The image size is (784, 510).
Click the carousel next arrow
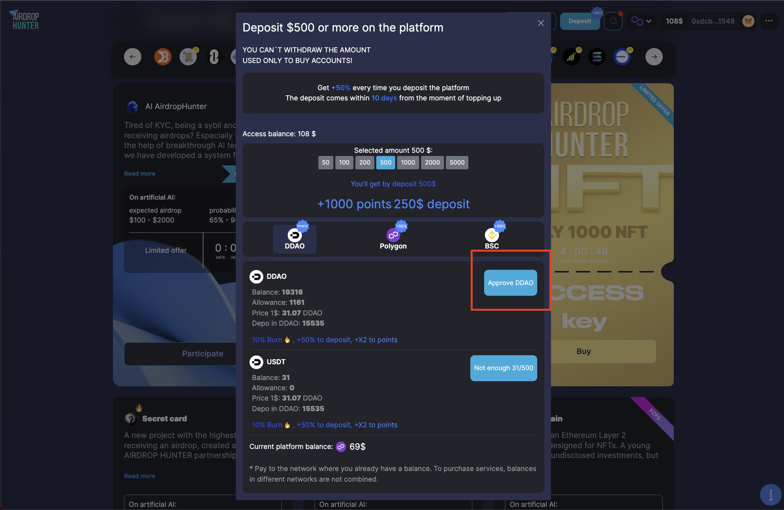pos(654,57)
